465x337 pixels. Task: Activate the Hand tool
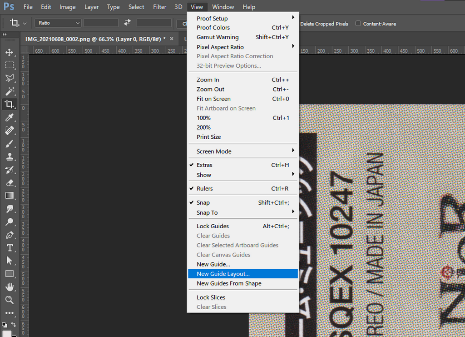click(9, 287)
